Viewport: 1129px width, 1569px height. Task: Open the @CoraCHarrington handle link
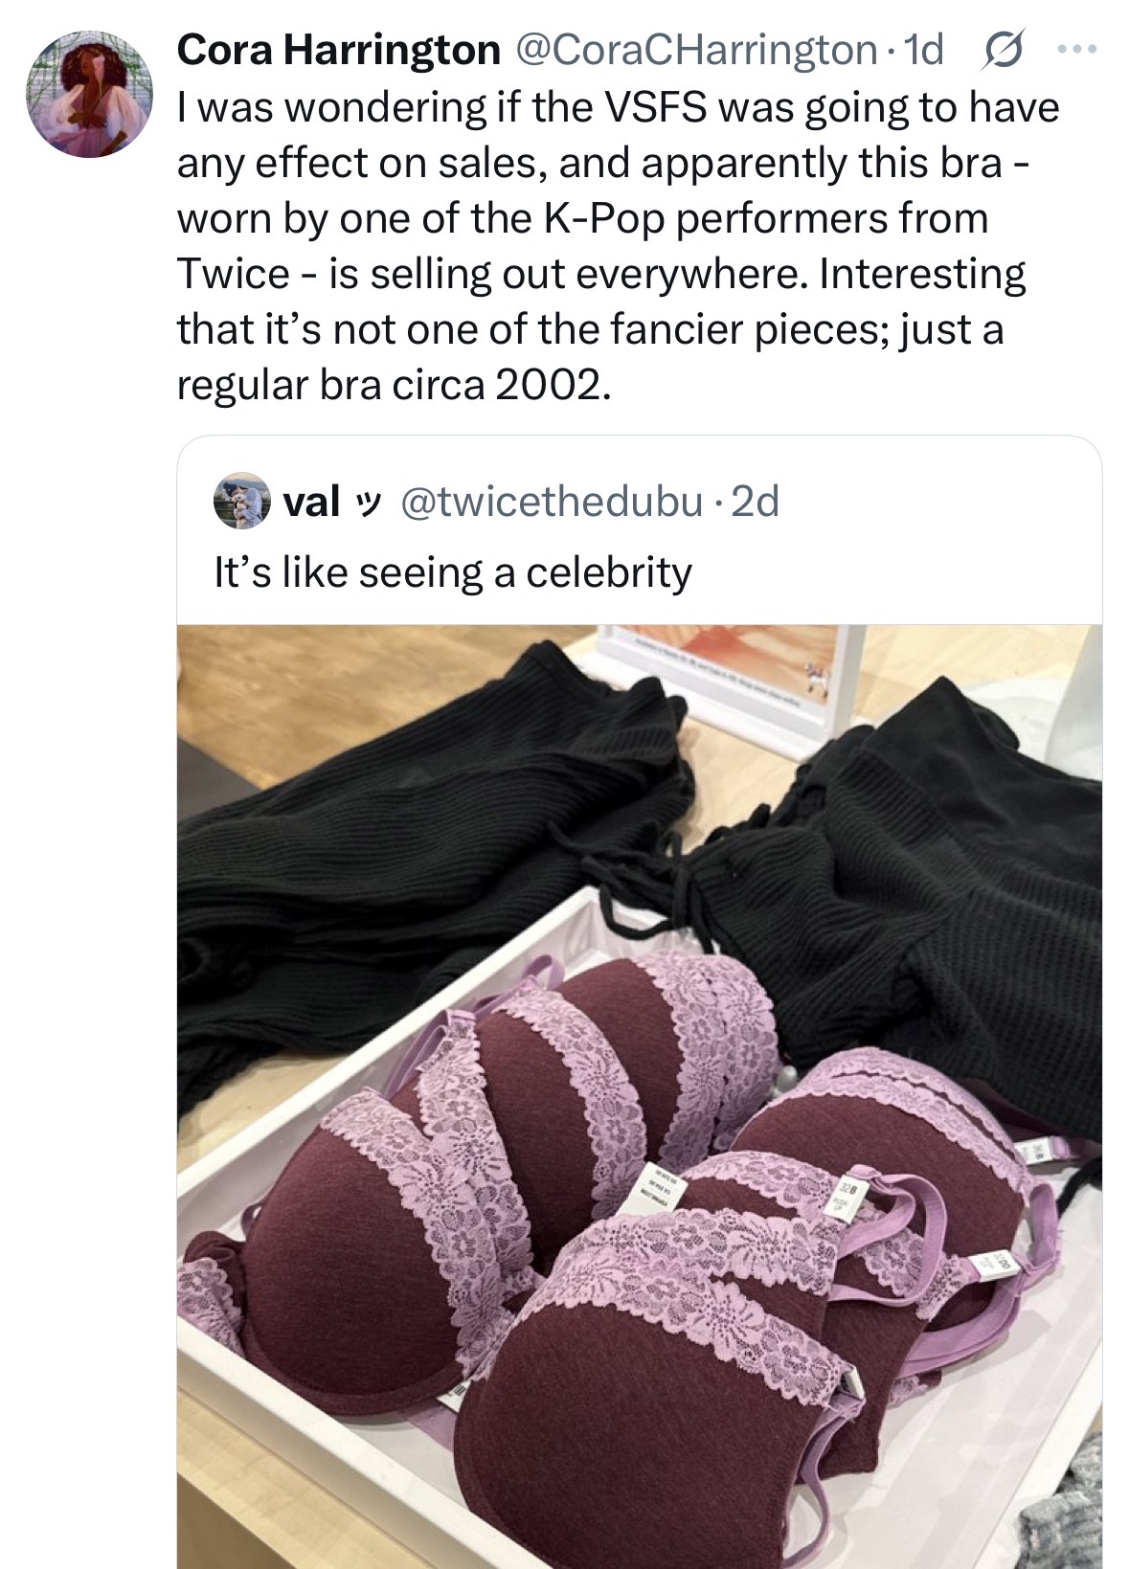695,50
